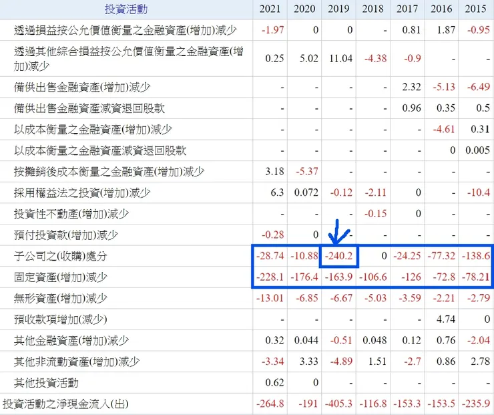Image resolution: width=494 pixels, height=415 pixels.
Task: Click the -24.25 value in 2017
Action: pos(407,256)
